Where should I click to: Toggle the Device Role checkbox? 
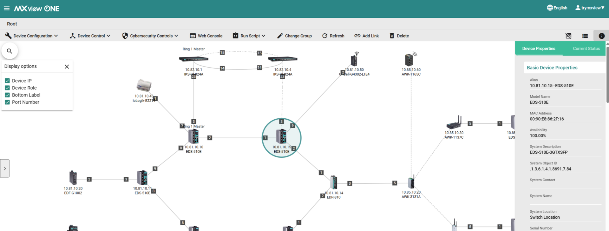pyautogui.click(x=7, y=88)
